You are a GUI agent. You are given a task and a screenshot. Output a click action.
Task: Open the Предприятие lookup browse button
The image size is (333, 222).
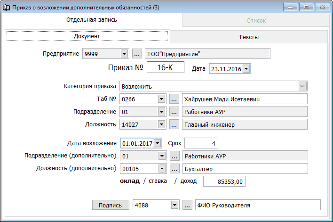tap(137, 53)
